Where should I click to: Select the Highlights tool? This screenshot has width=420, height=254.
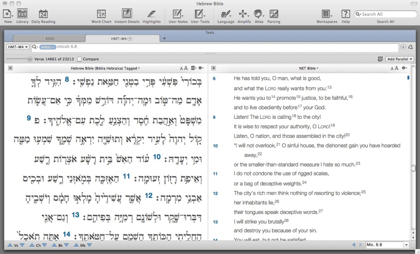click(x=152, y=15)
